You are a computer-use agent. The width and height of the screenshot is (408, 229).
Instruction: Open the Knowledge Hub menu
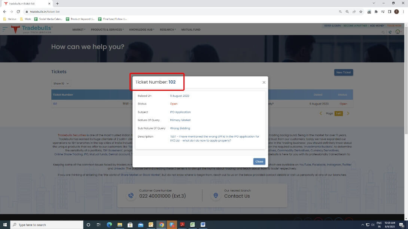(141, 30)
